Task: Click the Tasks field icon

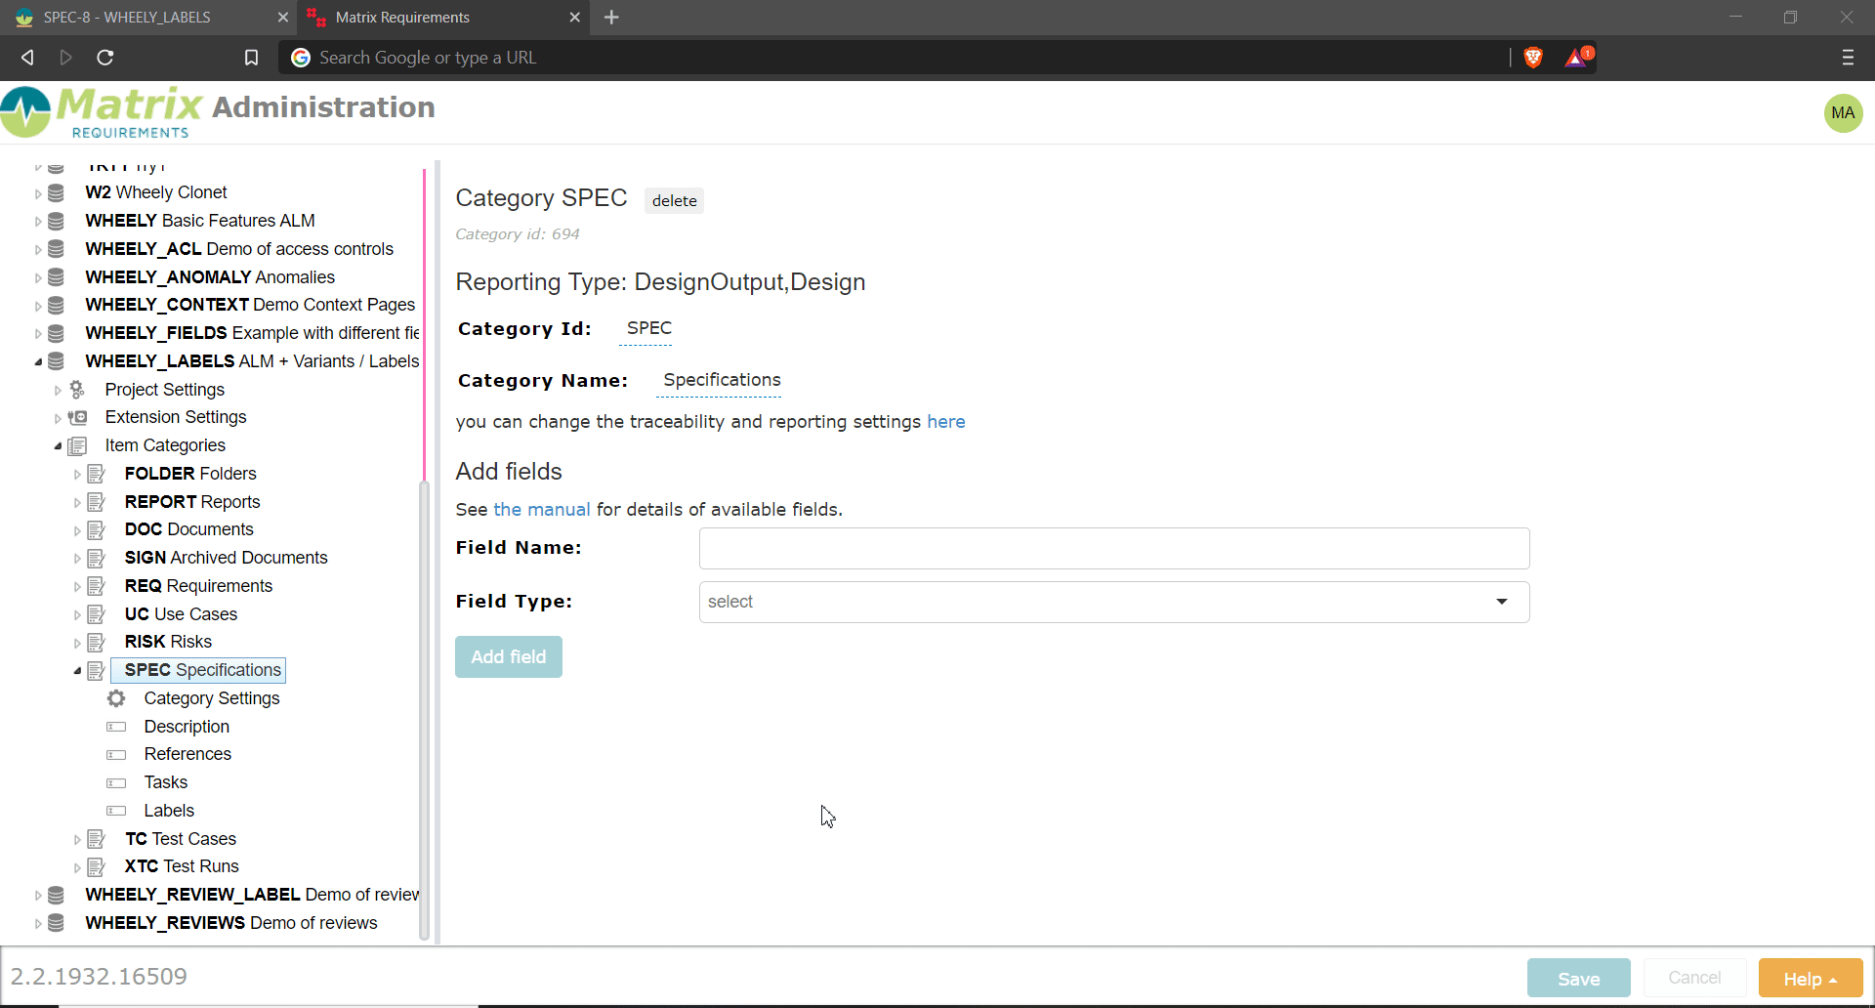Action: 116,783
